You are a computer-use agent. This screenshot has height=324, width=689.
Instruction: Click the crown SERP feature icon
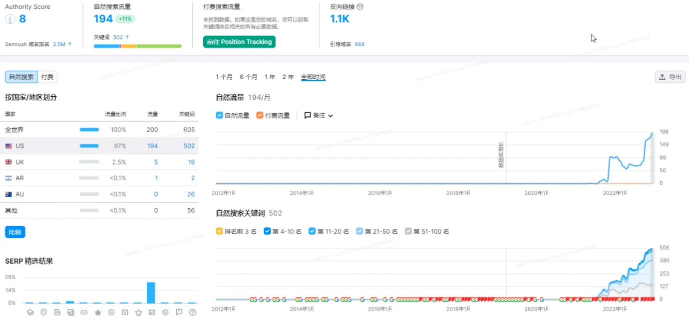[x=138, y=313]
